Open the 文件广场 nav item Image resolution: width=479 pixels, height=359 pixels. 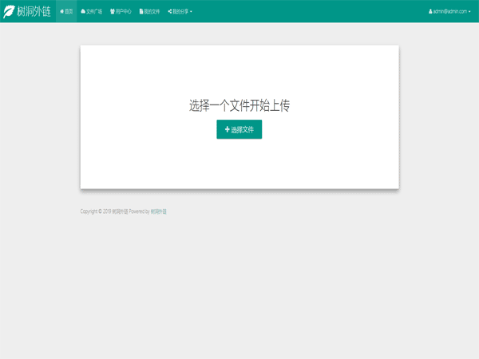(x=94, y=11)
